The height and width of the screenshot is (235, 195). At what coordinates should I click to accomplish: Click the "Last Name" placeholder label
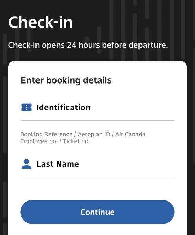[58, 164]
